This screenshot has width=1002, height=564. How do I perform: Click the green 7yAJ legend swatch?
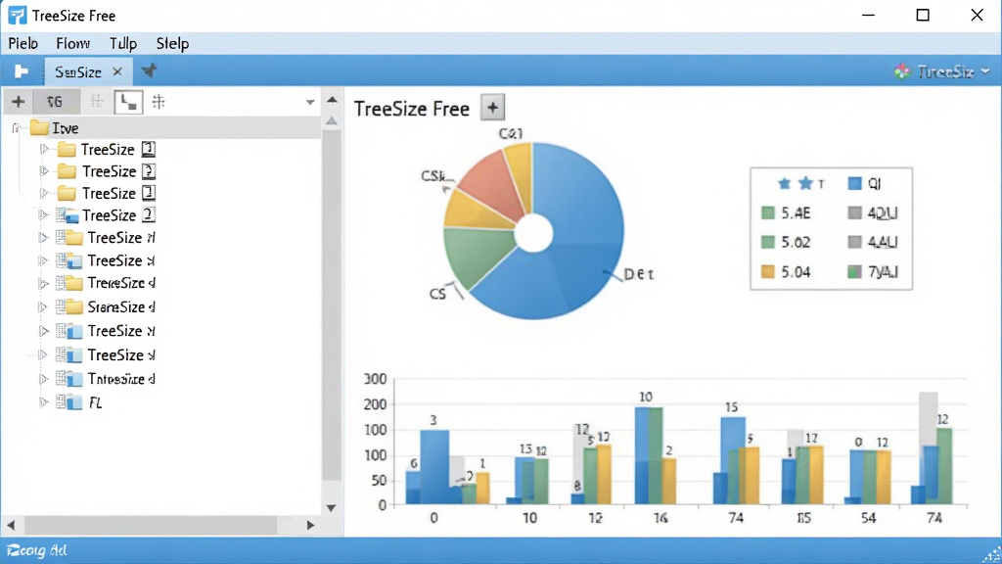[x=854, y=272]
